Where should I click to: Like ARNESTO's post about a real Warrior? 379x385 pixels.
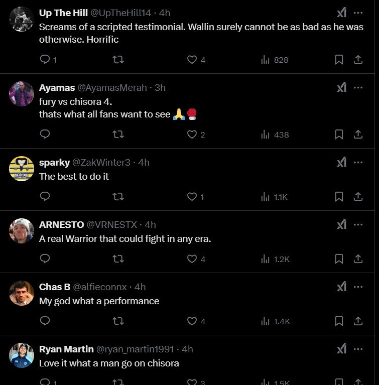(x=192, y=259)
